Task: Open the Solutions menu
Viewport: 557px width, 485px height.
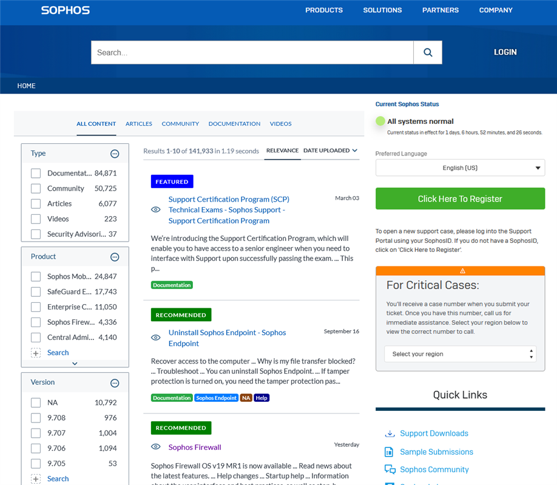Action: tap(382, 10)
